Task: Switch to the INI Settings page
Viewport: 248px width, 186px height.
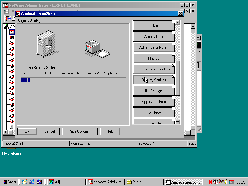Action: coord(154,91)
